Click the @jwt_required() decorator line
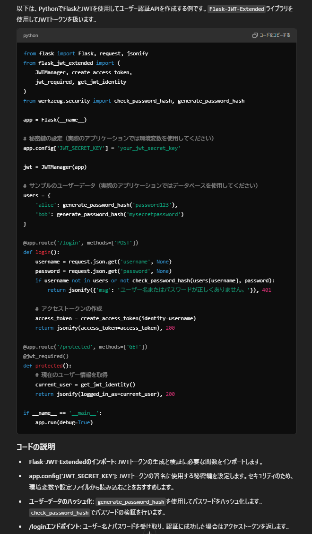312x534 pixels. pos(46,356)
